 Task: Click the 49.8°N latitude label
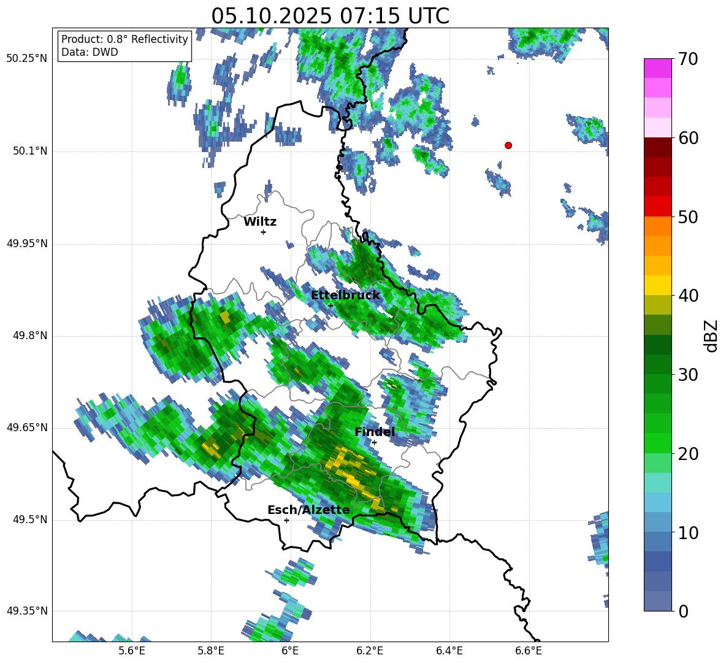[x=29, y=335]
